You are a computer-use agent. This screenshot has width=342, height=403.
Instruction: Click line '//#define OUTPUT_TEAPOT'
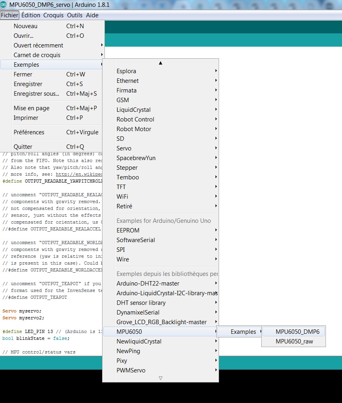[35, 297]
